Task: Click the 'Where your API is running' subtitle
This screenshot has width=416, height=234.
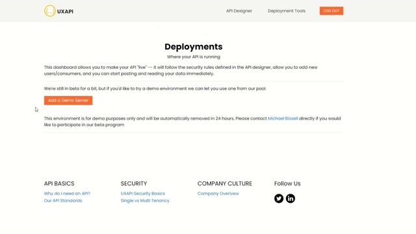Action: (194, 57)
